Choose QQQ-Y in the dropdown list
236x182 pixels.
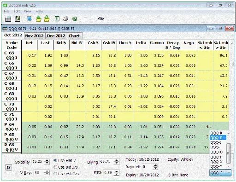point(218,166)
